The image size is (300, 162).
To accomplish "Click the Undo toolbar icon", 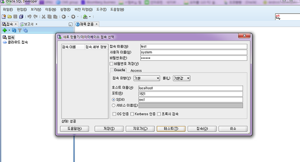I will (29, 17).
